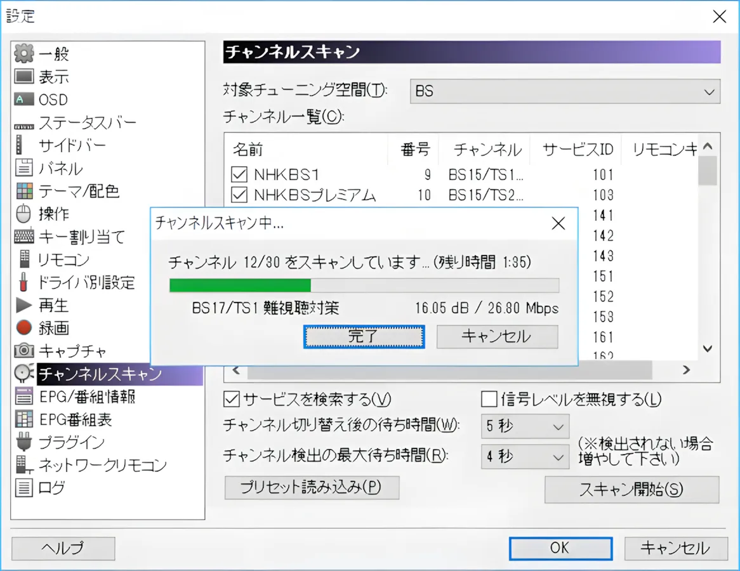The width and height of the screenshot is (740, 571).
Task: Click the OSD settings icon
Action: point(23,99)
